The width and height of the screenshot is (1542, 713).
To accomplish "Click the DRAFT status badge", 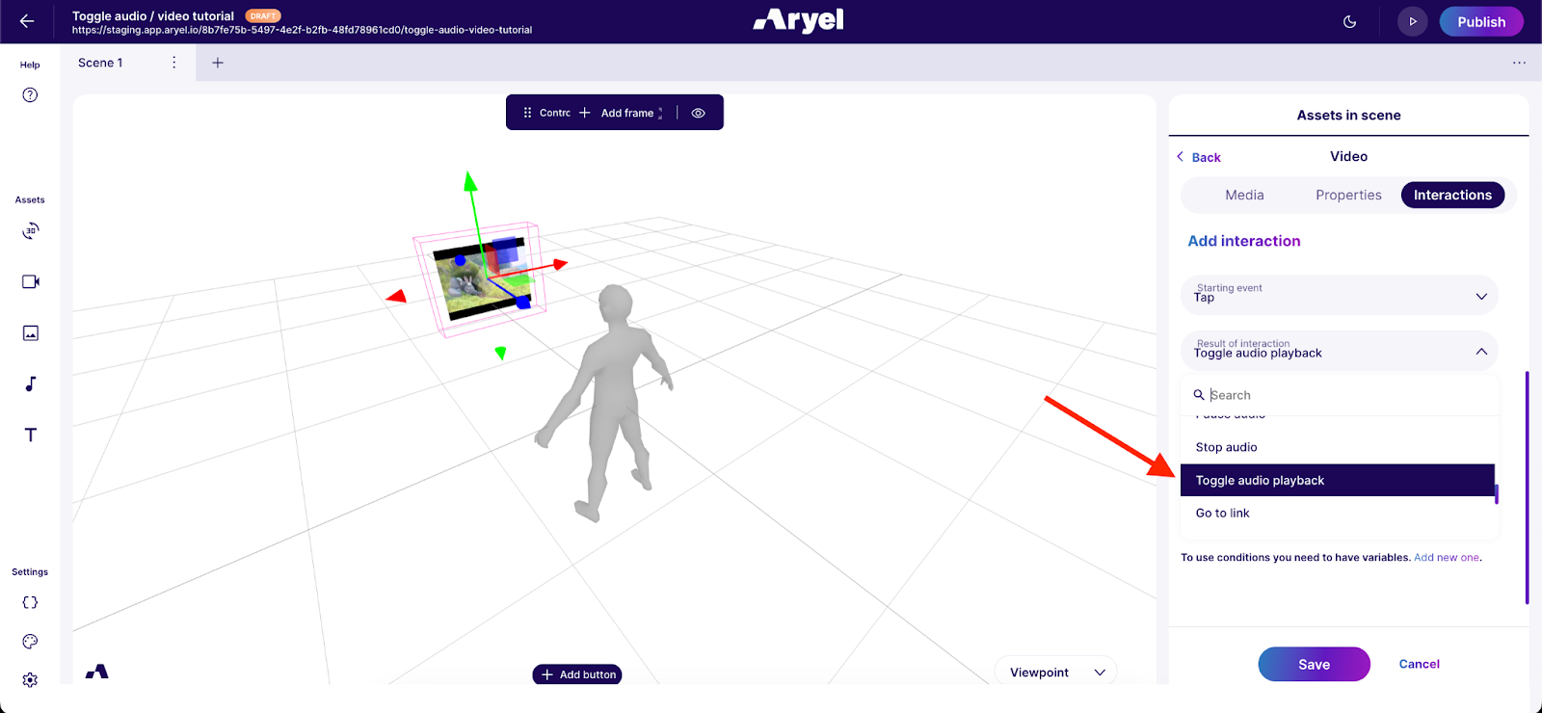I will click(263, 15).
